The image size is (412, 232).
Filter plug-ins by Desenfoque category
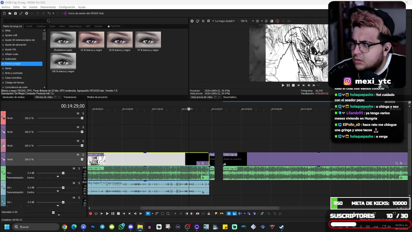point(75,26)
